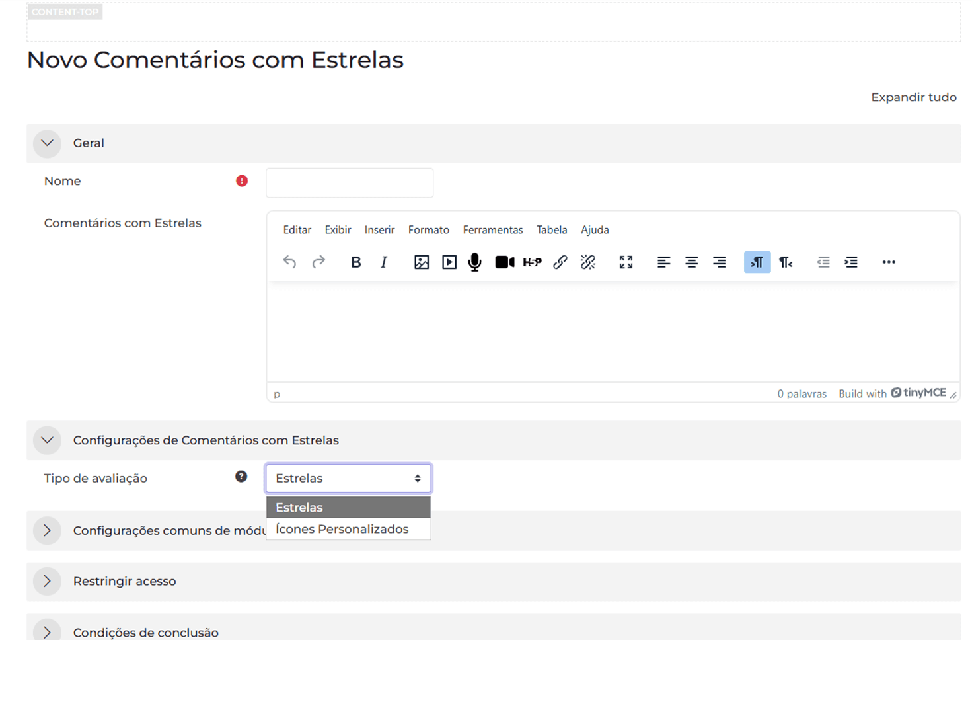
Task: Click the H5P insert icon
Action: click(532, 262)
